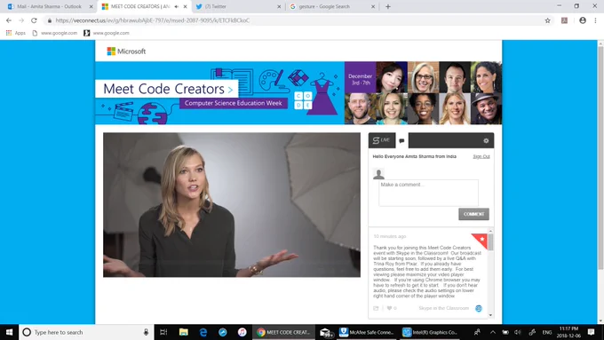The width and height of the screenshot is (604, 340).
Task: Click the Sign Out link
Action: (x=481, y=156)
